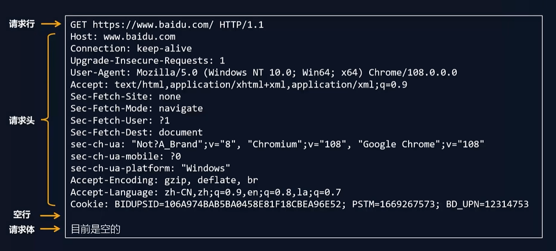Click the 请求体 label text
The height and width of the screenshot is (251, 556).
point(22,230)
